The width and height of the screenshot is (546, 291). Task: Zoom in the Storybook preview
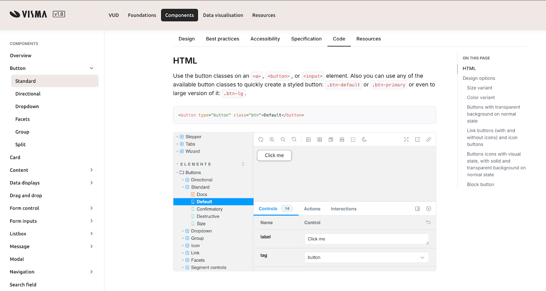(272, 139)
